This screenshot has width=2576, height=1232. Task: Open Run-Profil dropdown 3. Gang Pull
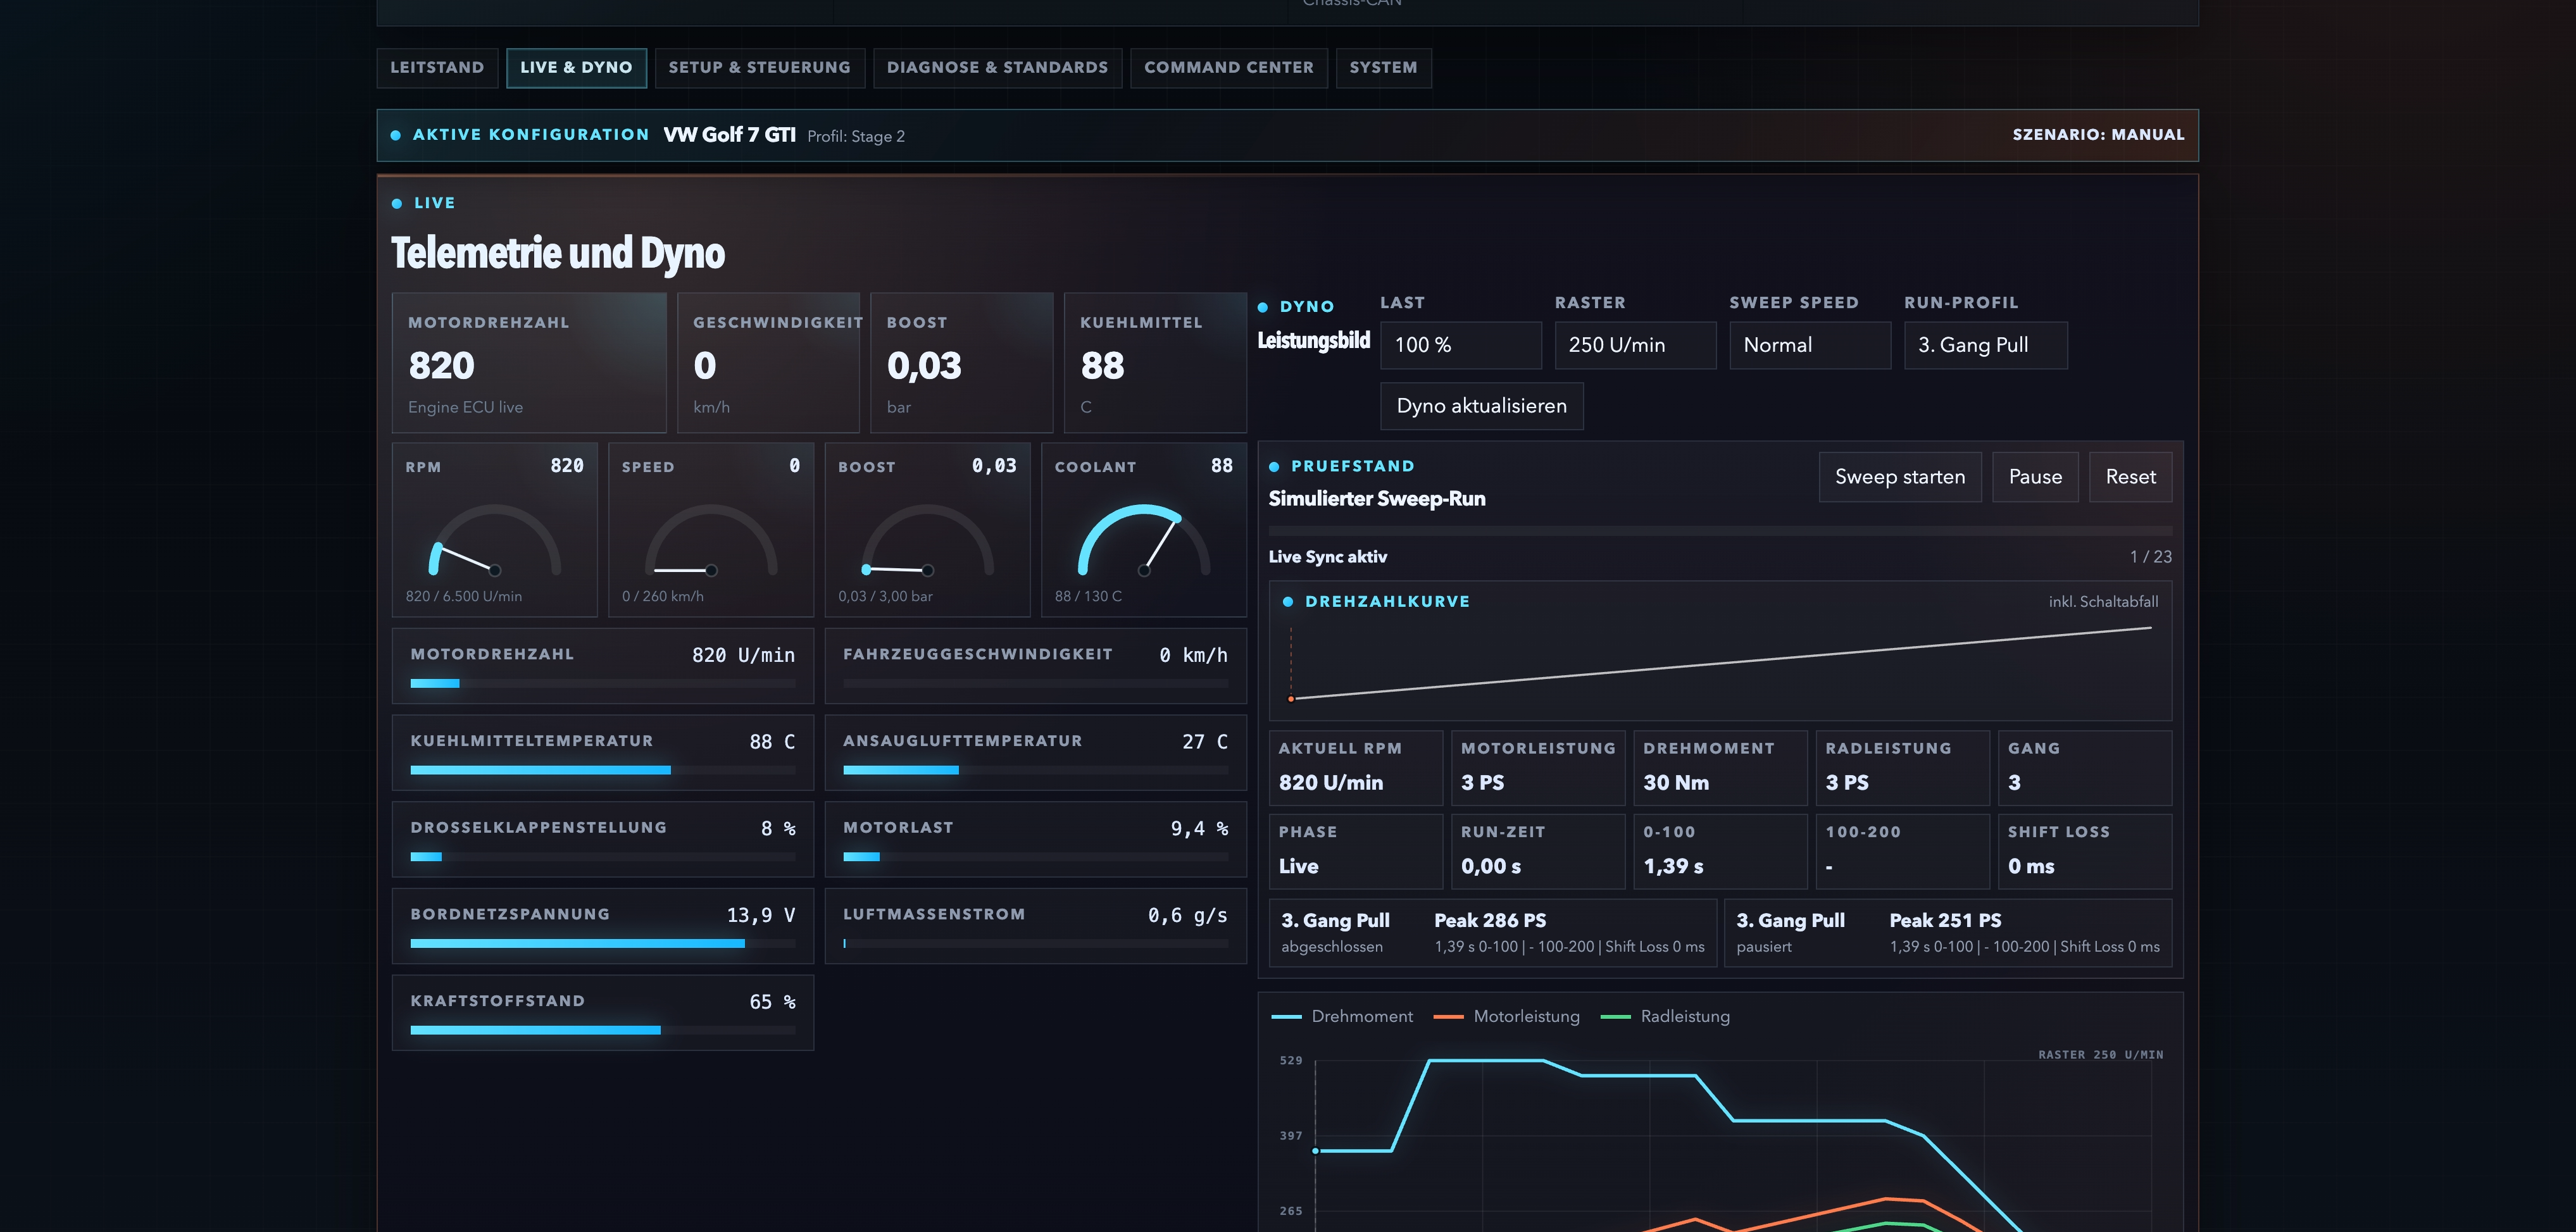pyautogui.click(x=1985, y=345)
